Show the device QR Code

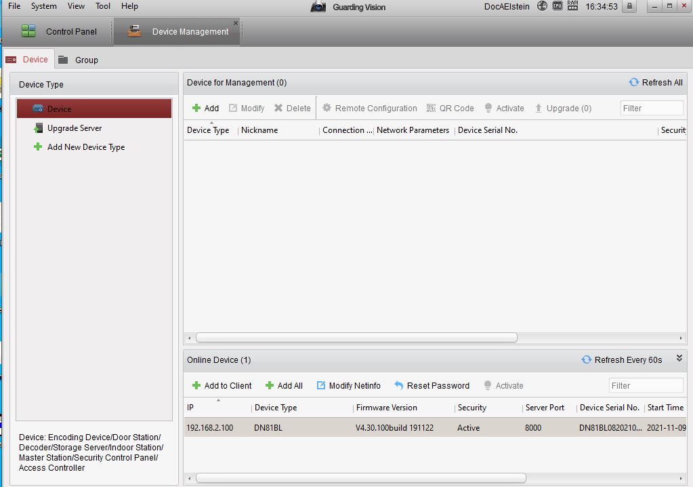click(450, 108)
